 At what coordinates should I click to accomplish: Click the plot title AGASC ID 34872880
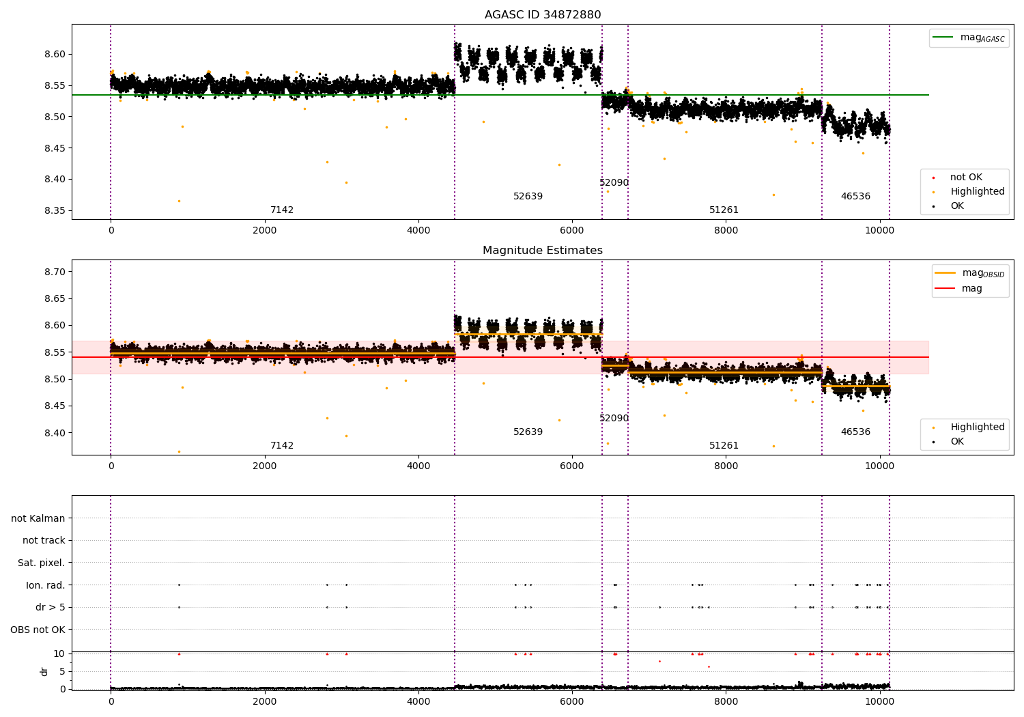pyautogui.click(x=543, y=15)
